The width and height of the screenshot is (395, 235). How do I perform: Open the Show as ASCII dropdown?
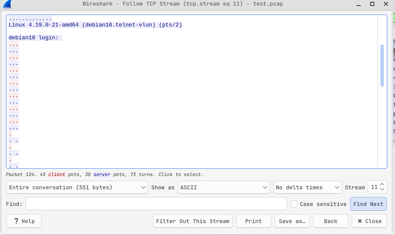224,188
